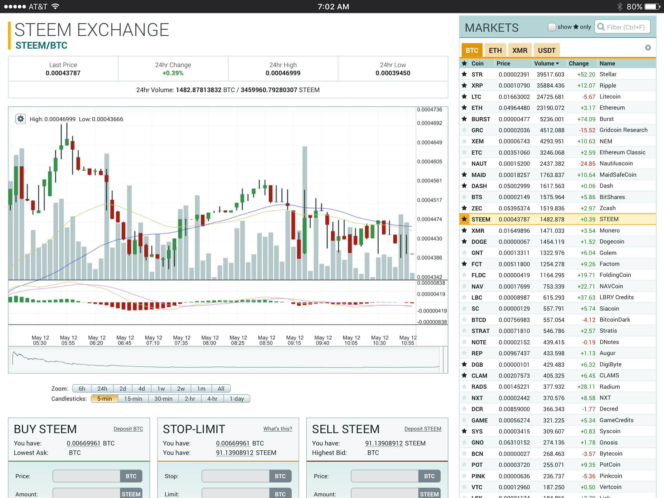Add XEM to starred favorites
The height and width of the screenshot is (498, 664).
[x=464, y=141]
